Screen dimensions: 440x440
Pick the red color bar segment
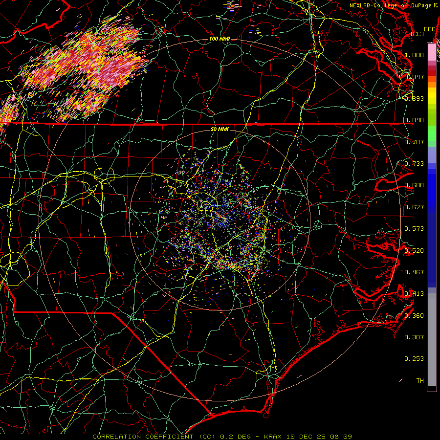click(432, 73)
